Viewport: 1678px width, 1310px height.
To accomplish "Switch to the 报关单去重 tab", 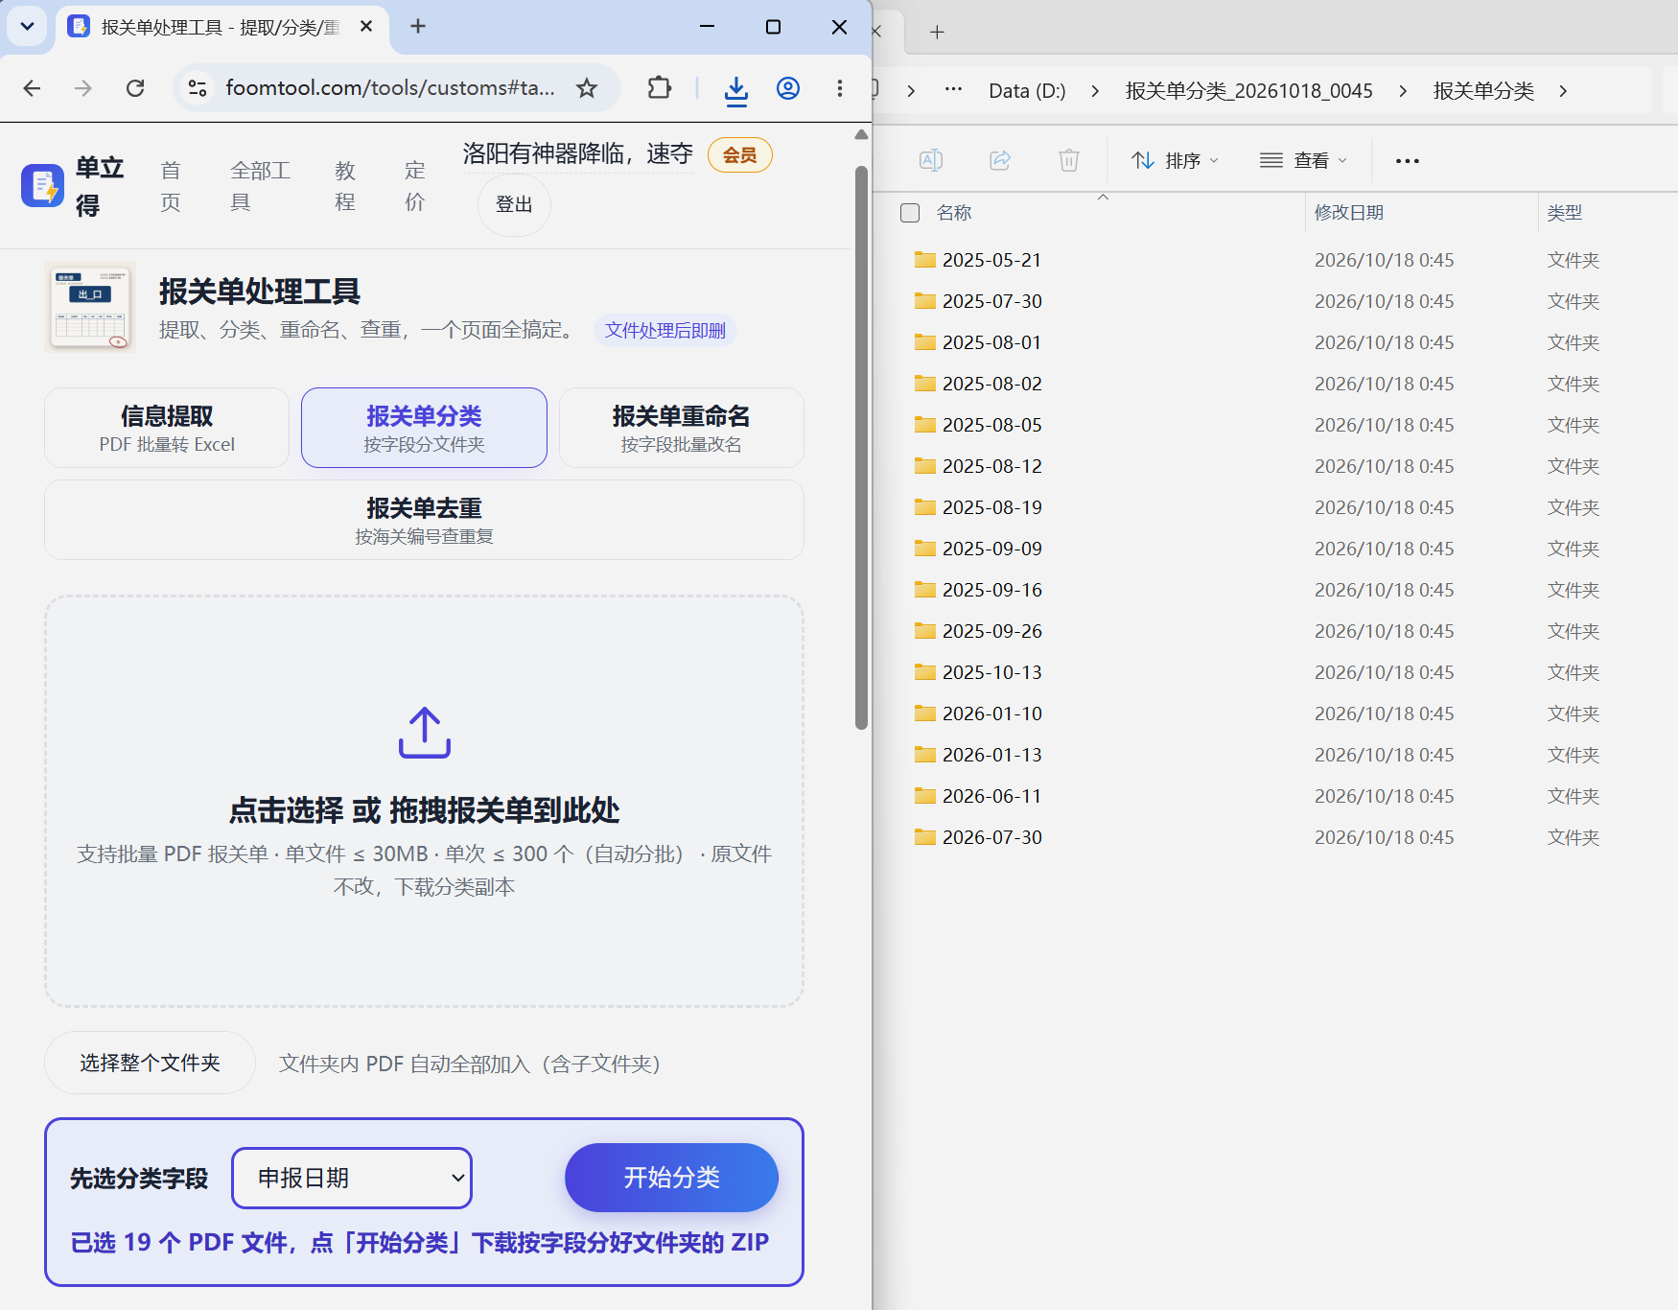I will 424,520.
